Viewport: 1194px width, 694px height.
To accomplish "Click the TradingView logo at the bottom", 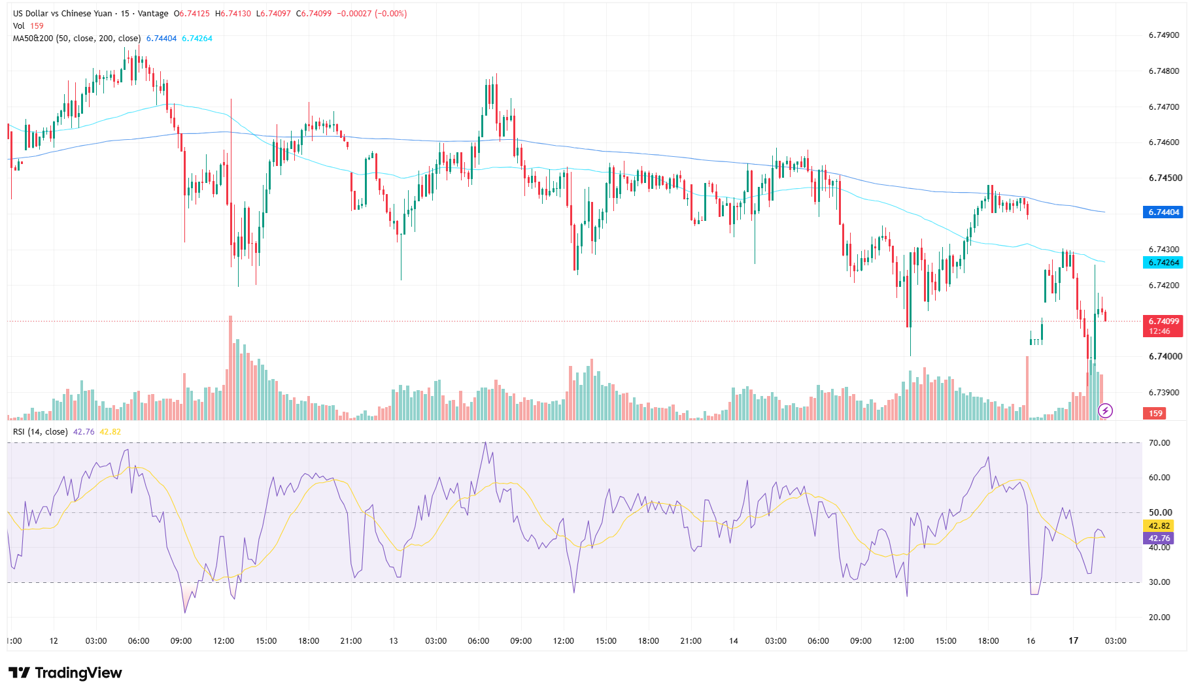I will [65, 672].
